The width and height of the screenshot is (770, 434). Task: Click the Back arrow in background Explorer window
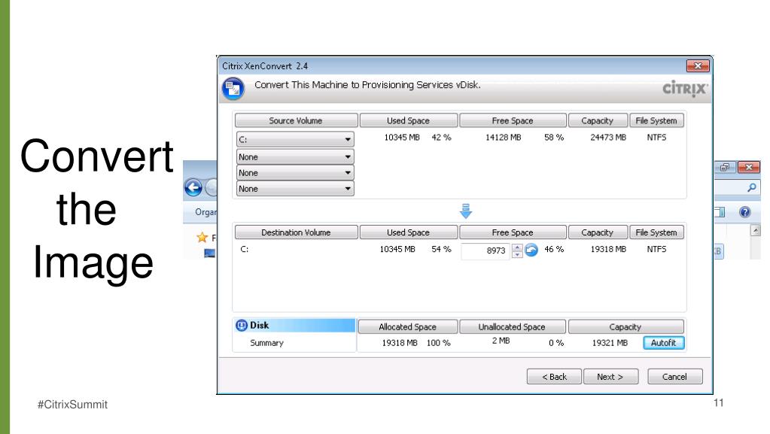[193, 187]
